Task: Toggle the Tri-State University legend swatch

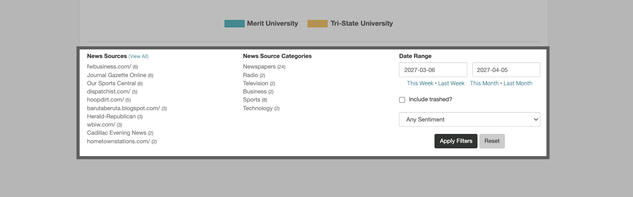Action: (x=317, y=23)
